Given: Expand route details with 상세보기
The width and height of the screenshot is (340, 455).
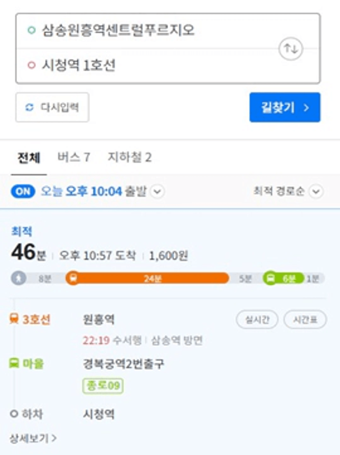Looking at the screenshot, I should click(x=33, y=438).
